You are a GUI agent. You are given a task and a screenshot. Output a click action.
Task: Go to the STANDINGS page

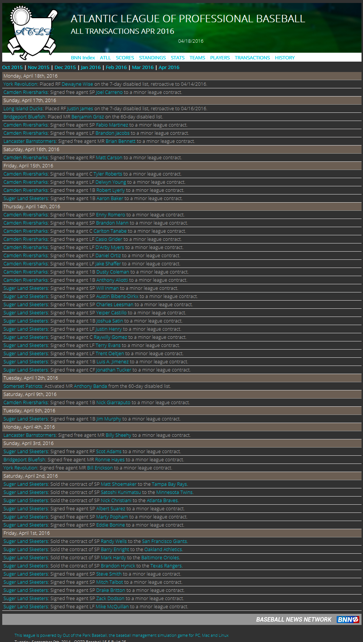coord(152,58)
